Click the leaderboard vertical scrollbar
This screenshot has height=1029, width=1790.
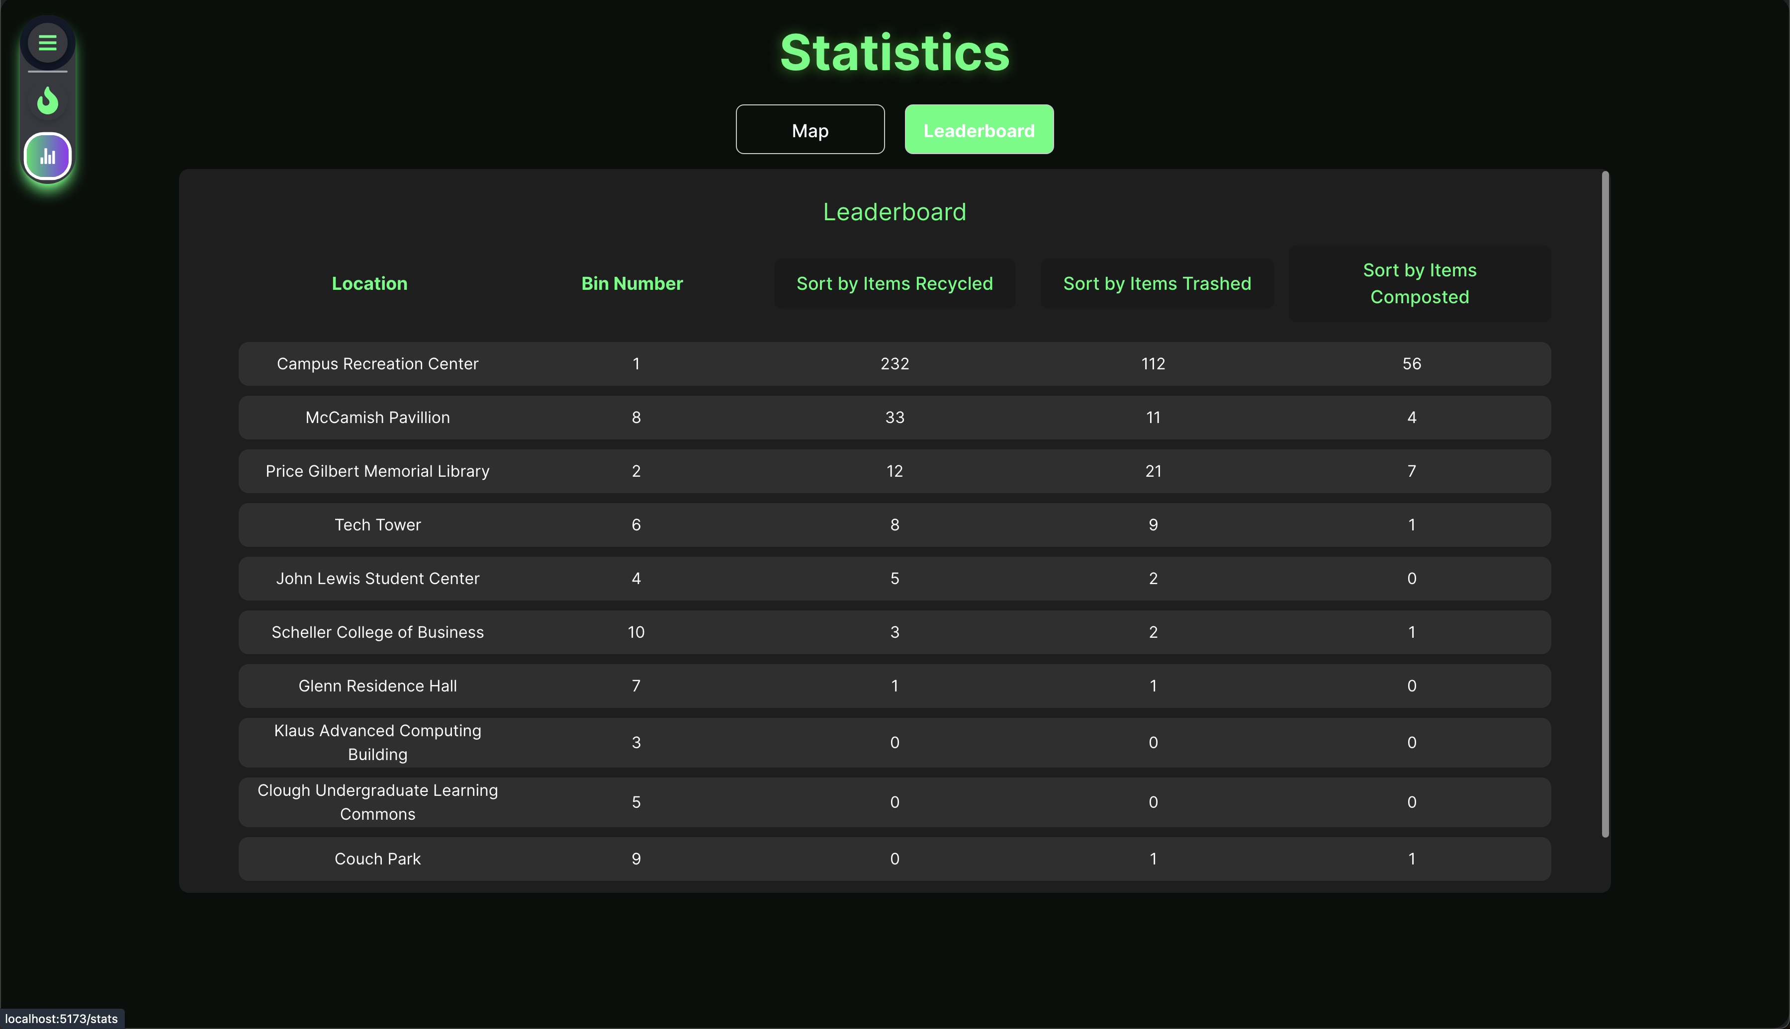click(x=1605, y=503)
